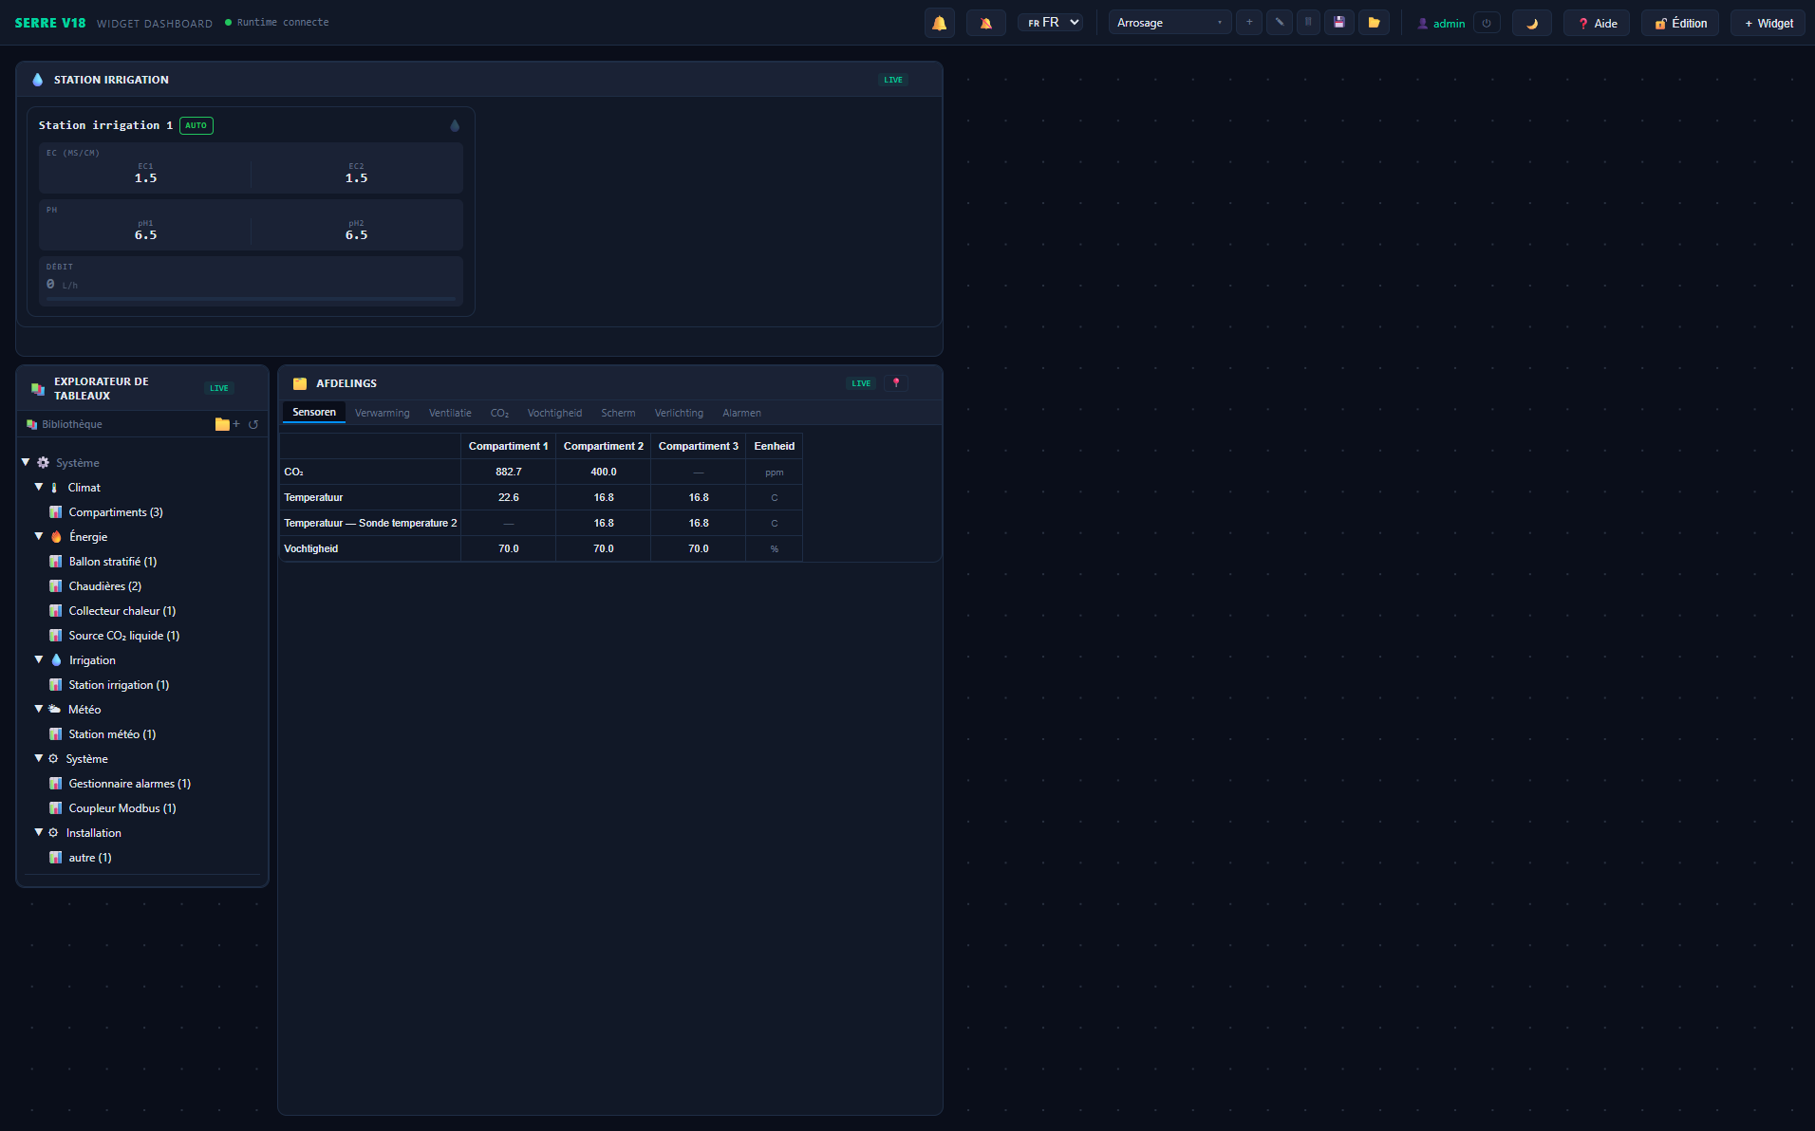1815x1131 pixels.
Task: Collapse the nested Système branch
Action: point(39,758)
